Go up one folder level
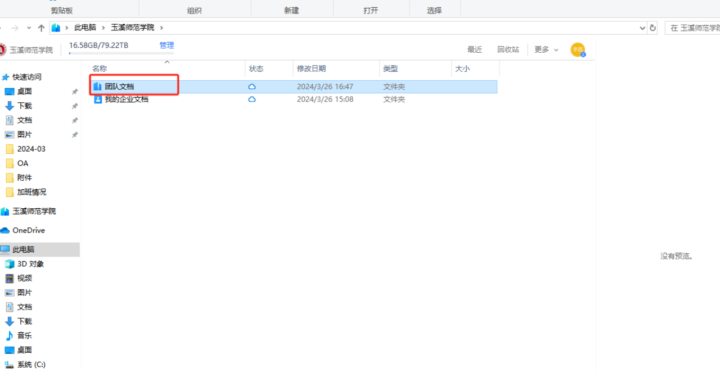Viewport: 720px width, 370px height. (x=41, y=28)
